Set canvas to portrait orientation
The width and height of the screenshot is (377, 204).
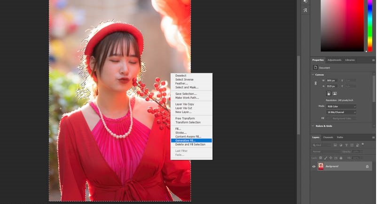[x=329, y=93]
